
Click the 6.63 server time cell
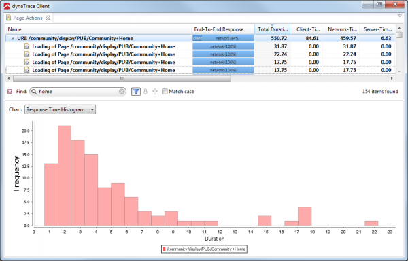click(x=386, y=38)
